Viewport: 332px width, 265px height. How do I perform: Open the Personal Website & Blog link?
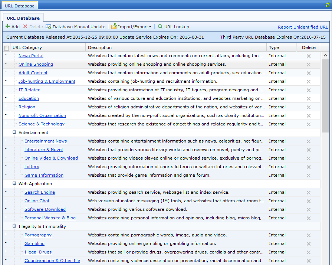[x=50, y=218]
